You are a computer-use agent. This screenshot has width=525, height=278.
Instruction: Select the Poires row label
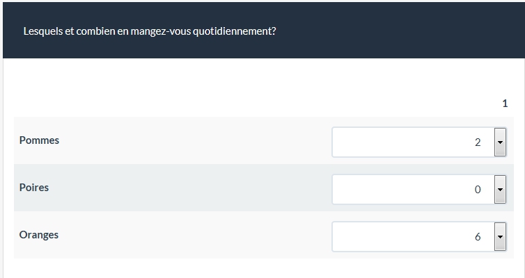pos(34,188)
